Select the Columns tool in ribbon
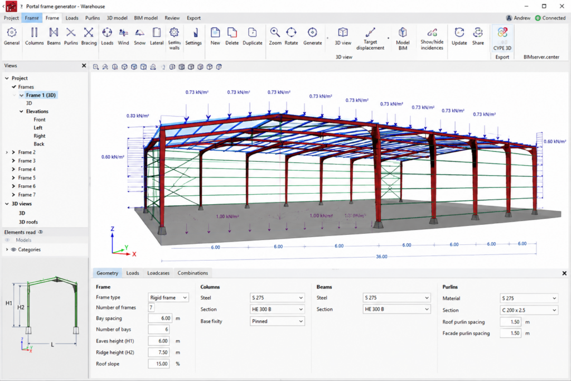 point(34,36)
